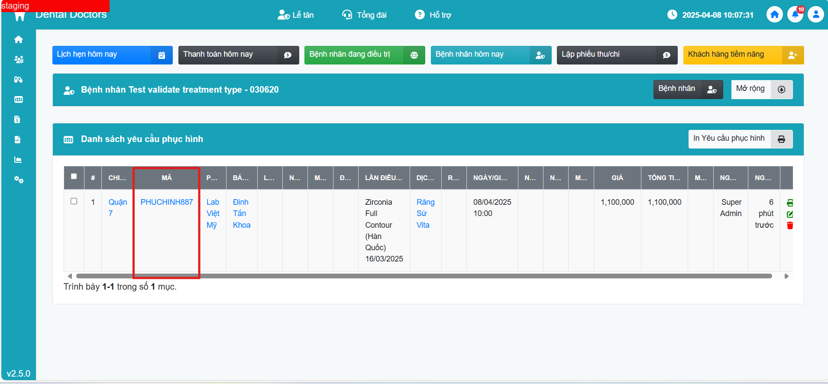Delete the request using red trash icon
Image resolution: width=828 pixels, height=384 pixels.
pos(790,226)
